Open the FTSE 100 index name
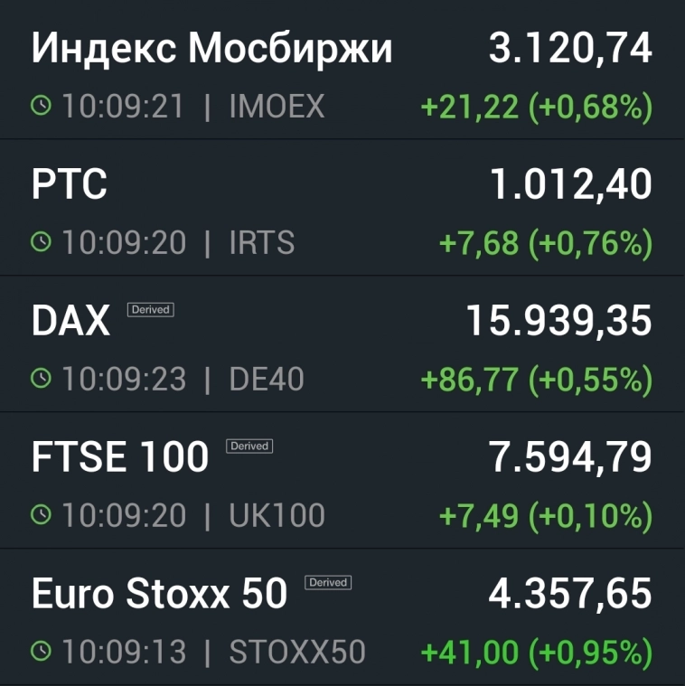The width and height of the screenshot is (685, 686). [119, 458]
